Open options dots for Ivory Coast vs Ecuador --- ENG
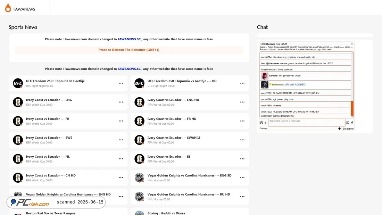Viewport: 382px width, 215px height. (121, 102)
